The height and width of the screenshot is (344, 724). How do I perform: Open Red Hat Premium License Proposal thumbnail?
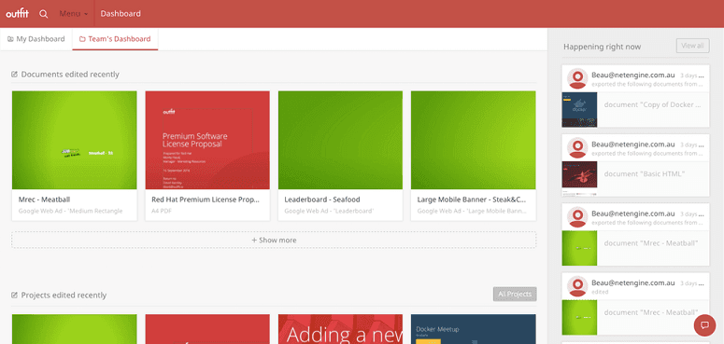[x=207, y=140]
